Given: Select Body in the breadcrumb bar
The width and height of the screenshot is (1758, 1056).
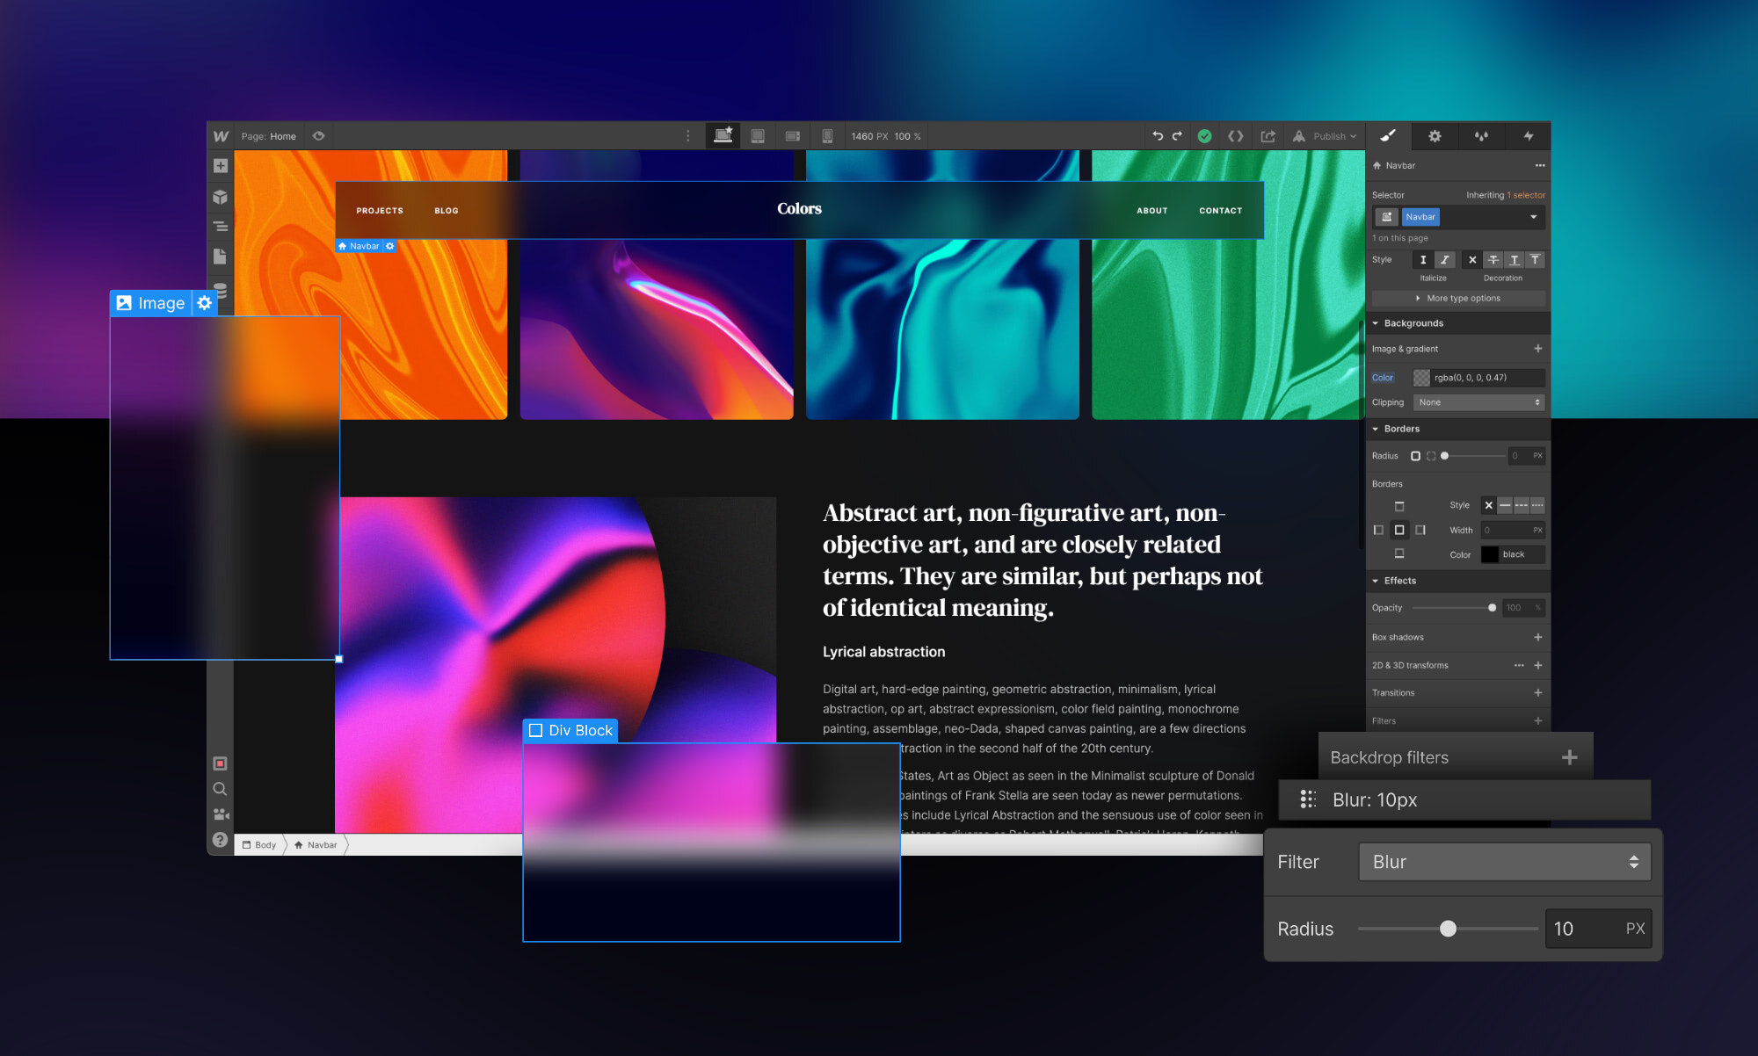Looking at the screenshot, I should click(259, 844).
